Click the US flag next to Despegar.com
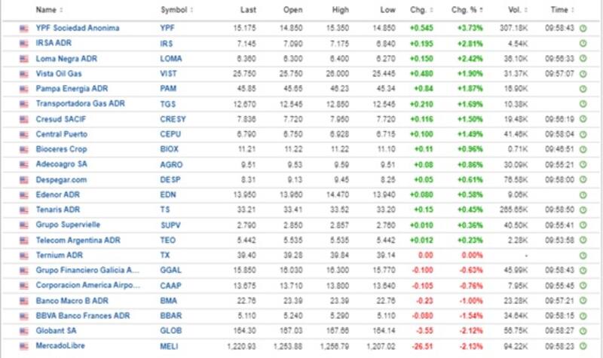The image size is (603, 358). click(x=23, y=179)
